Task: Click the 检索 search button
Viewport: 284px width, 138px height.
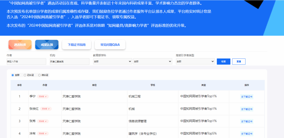Action: (224, 61)
